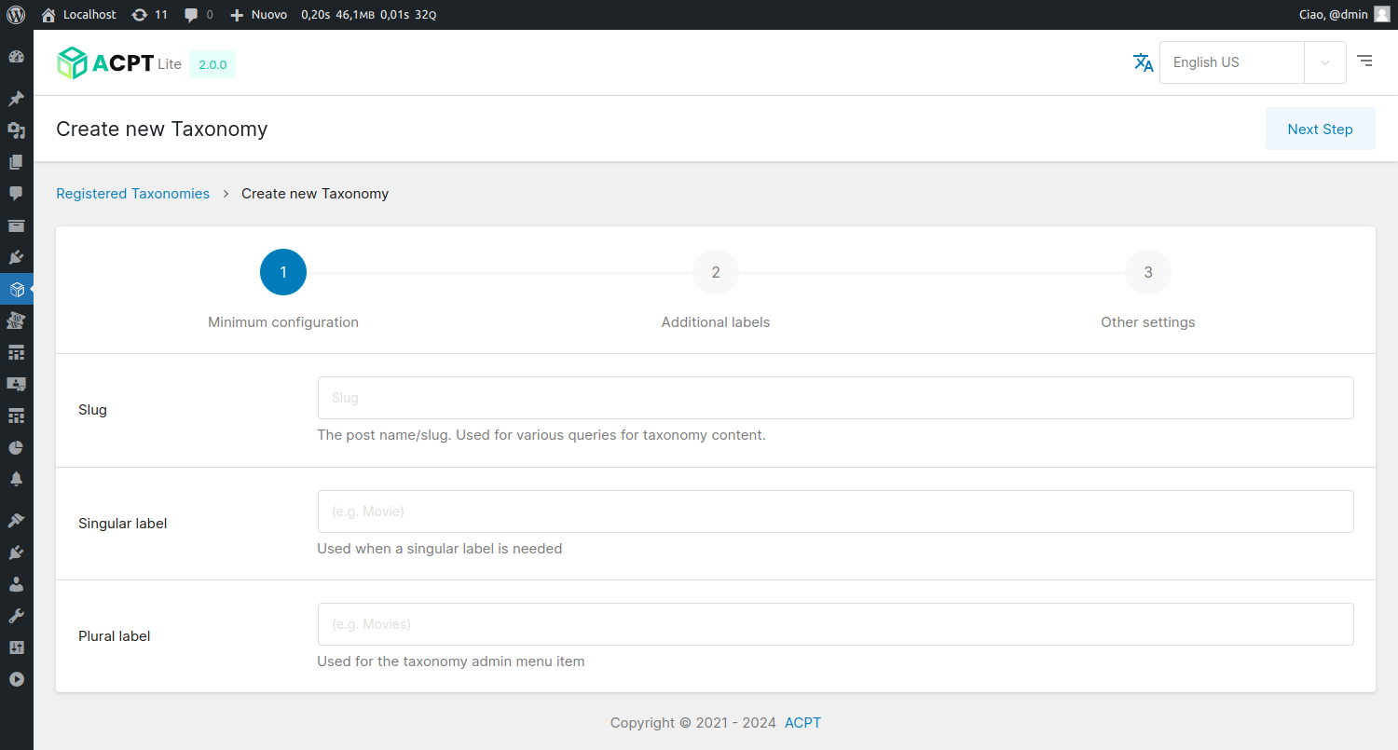Open the bell notifications icon in sidebar

(16, 479)
